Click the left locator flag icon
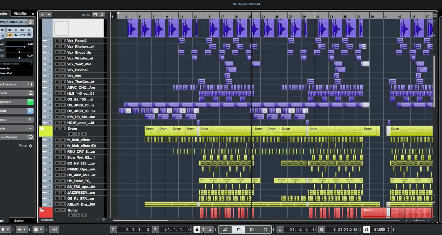The image size is (442, 235). (x=113, y=229)
